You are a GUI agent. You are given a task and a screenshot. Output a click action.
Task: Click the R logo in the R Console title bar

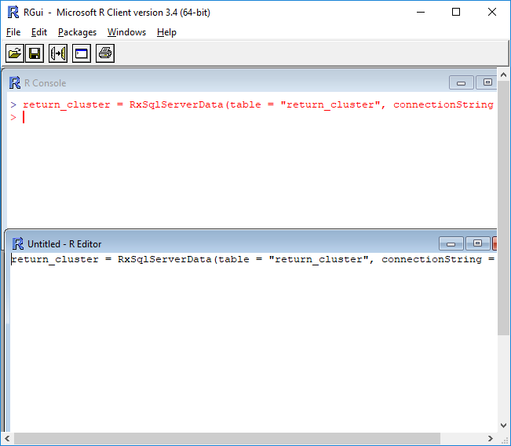(15, 83)
